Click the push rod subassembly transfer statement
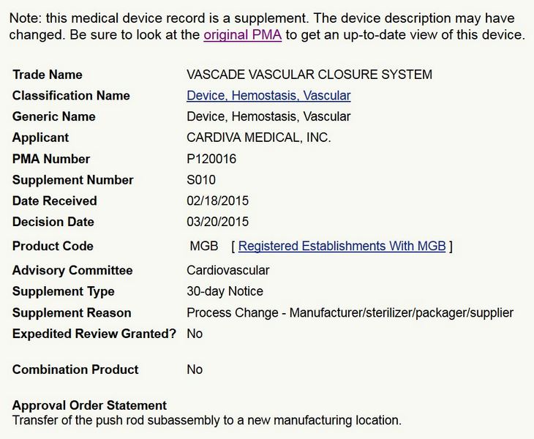534x439 pixels. pyautogui.click(x=207, y=421)
